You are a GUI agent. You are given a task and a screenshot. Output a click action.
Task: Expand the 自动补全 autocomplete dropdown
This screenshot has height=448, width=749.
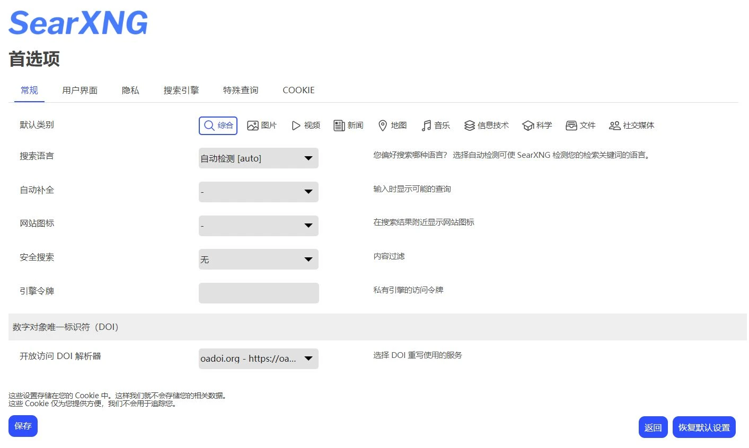[x=258, y=192]
